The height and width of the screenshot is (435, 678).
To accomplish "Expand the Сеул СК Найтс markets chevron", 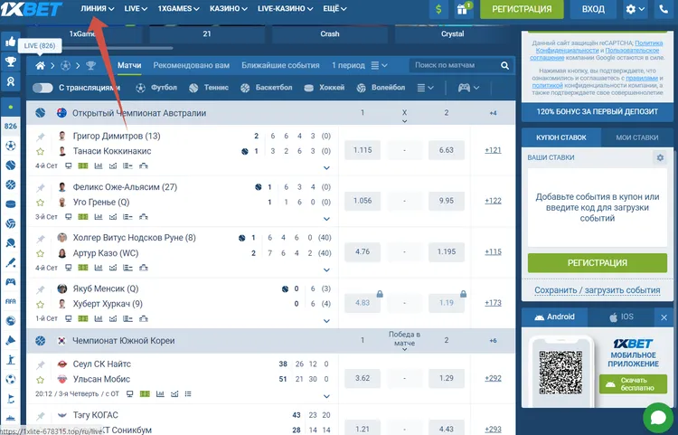I will click(326, 396).
